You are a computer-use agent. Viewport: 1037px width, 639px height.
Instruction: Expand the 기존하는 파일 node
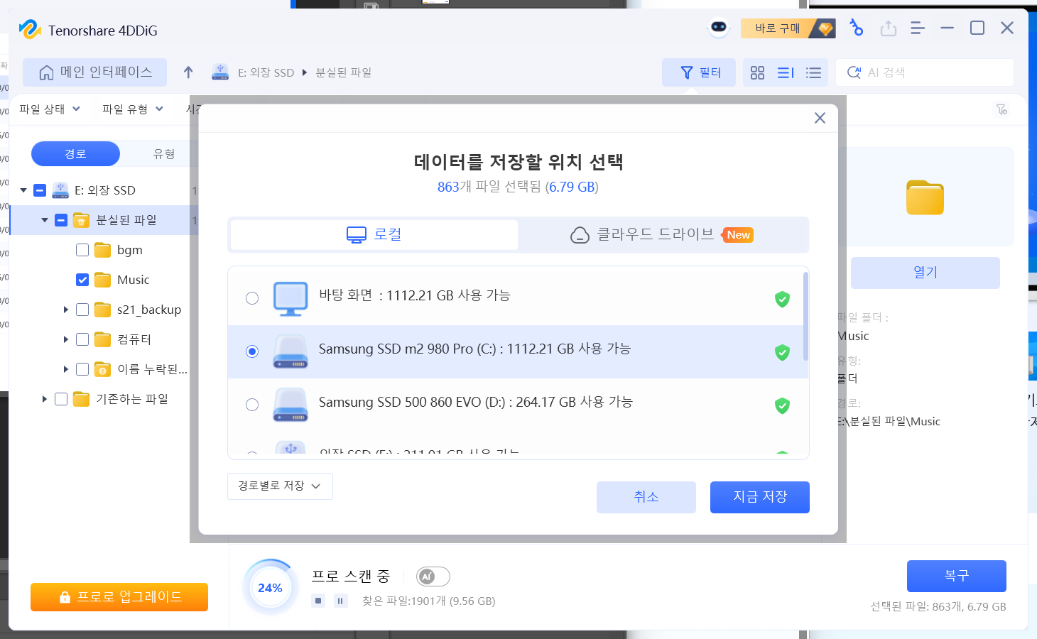pyautogui.click(x=45, y=399)
